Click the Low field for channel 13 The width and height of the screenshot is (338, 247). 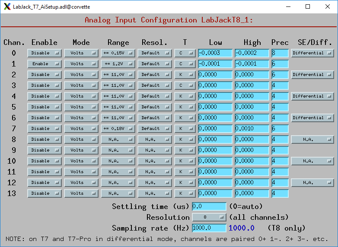coord(215,193)
